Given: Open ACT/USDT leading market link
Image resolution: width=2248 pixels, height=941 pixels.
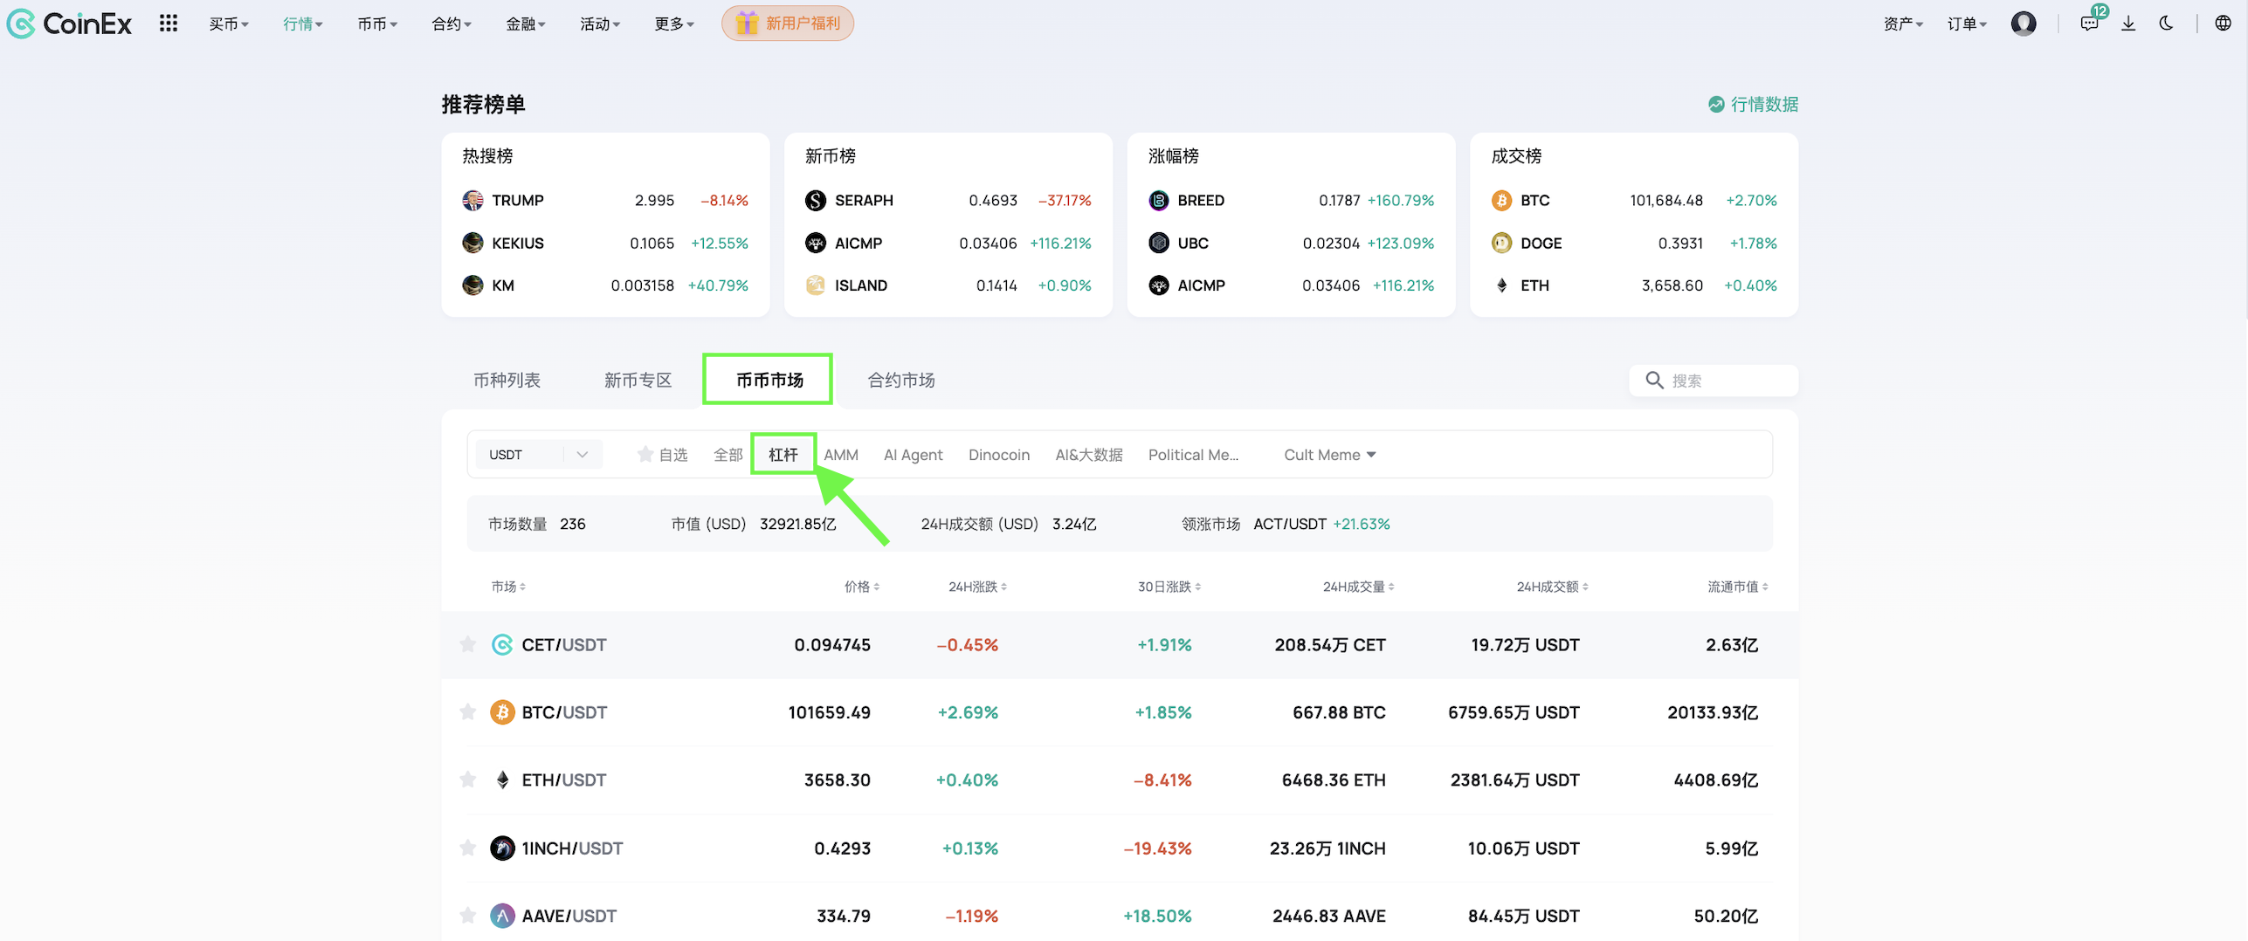Looking at the screenshot, I should tap(1289, 524).
